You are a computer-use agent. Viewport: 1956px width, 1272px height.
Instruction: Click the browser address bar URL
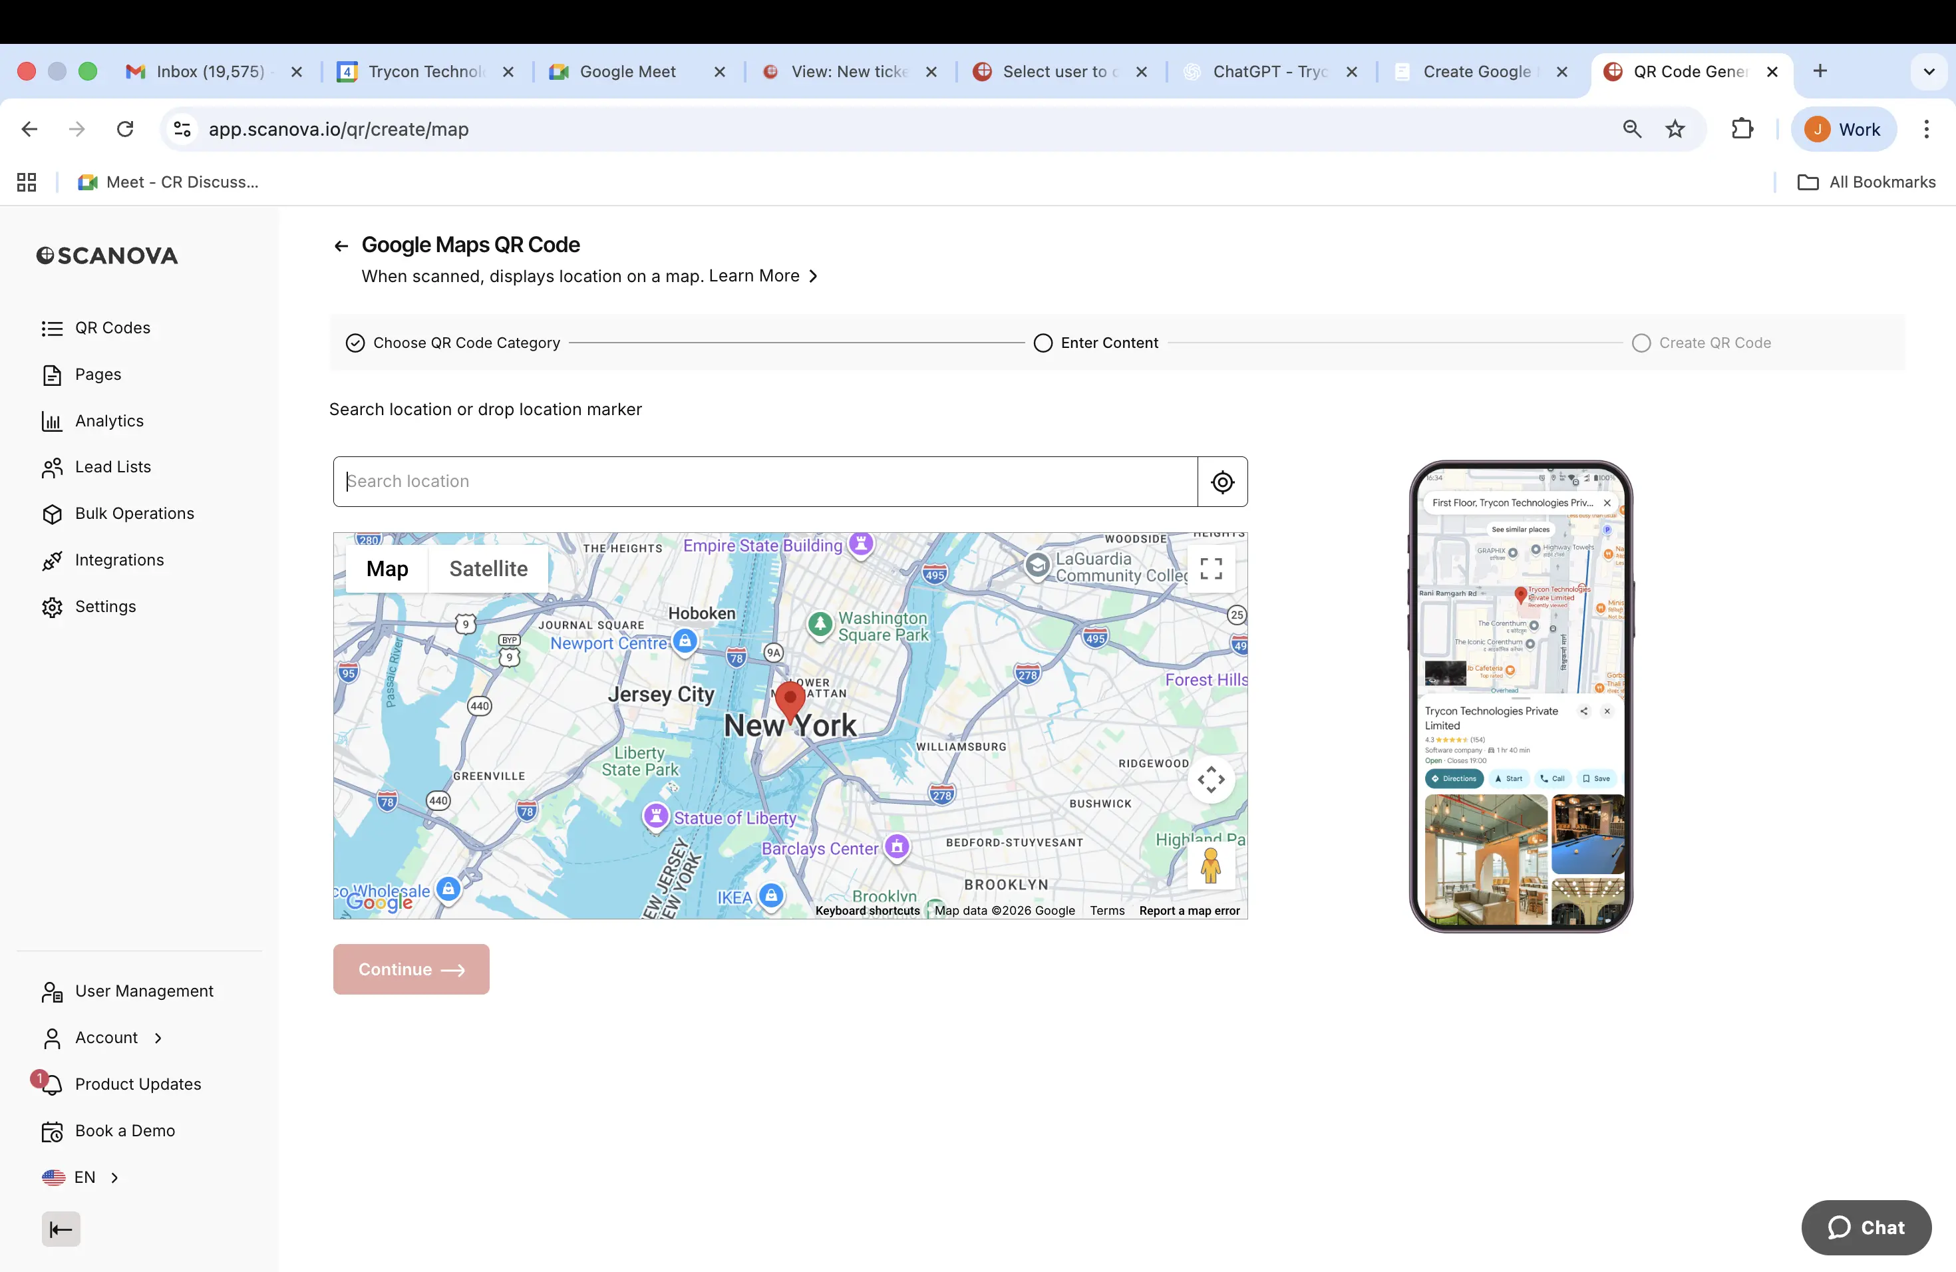[339, 129]
